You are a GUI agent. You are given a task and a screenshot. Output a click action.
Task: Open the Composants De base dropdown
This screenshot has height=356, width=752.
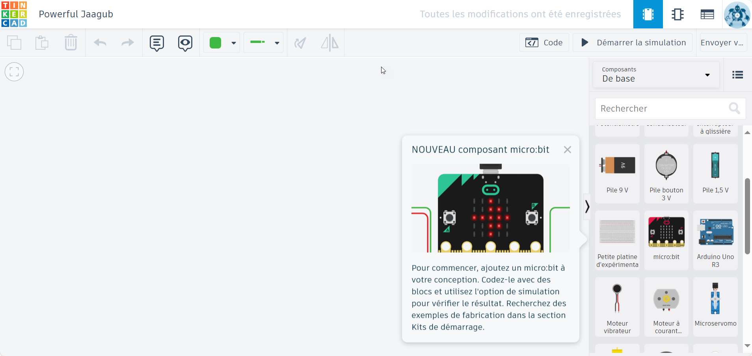pyautogui.click(x=656, y=75)
